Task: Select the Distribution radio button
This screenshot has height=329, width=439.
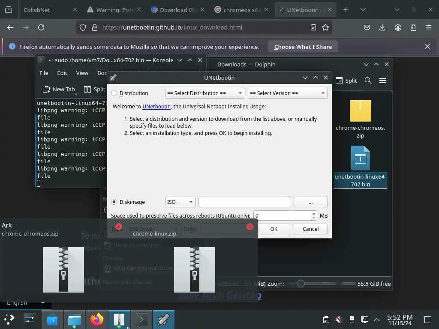Action: [x=114, y=93]
